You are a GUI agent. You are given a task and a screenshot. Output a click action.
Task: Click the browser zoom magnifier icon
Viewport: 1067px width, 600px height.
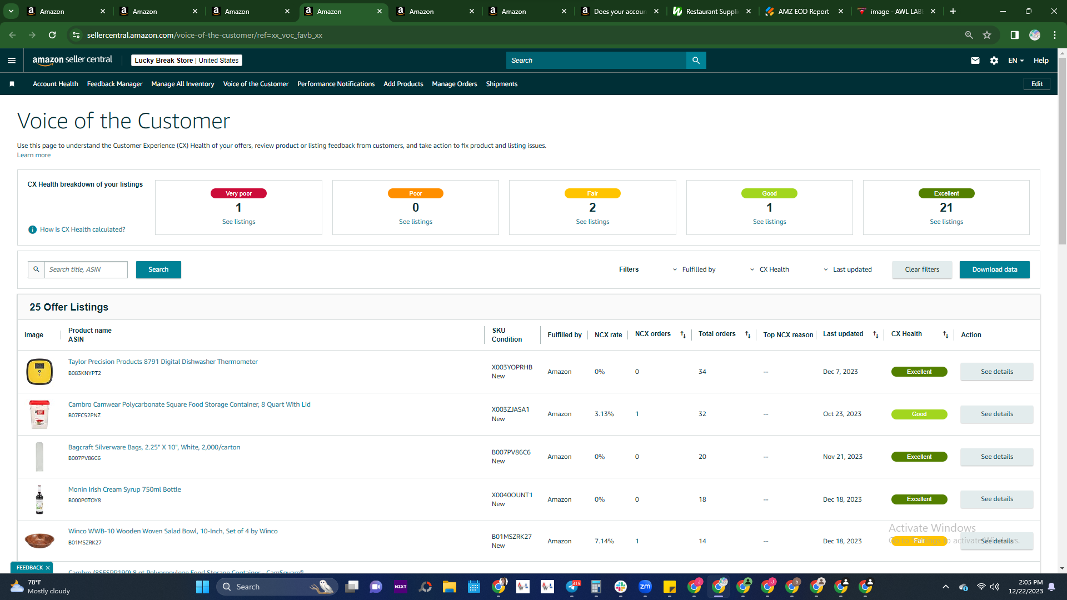point(969,35)
